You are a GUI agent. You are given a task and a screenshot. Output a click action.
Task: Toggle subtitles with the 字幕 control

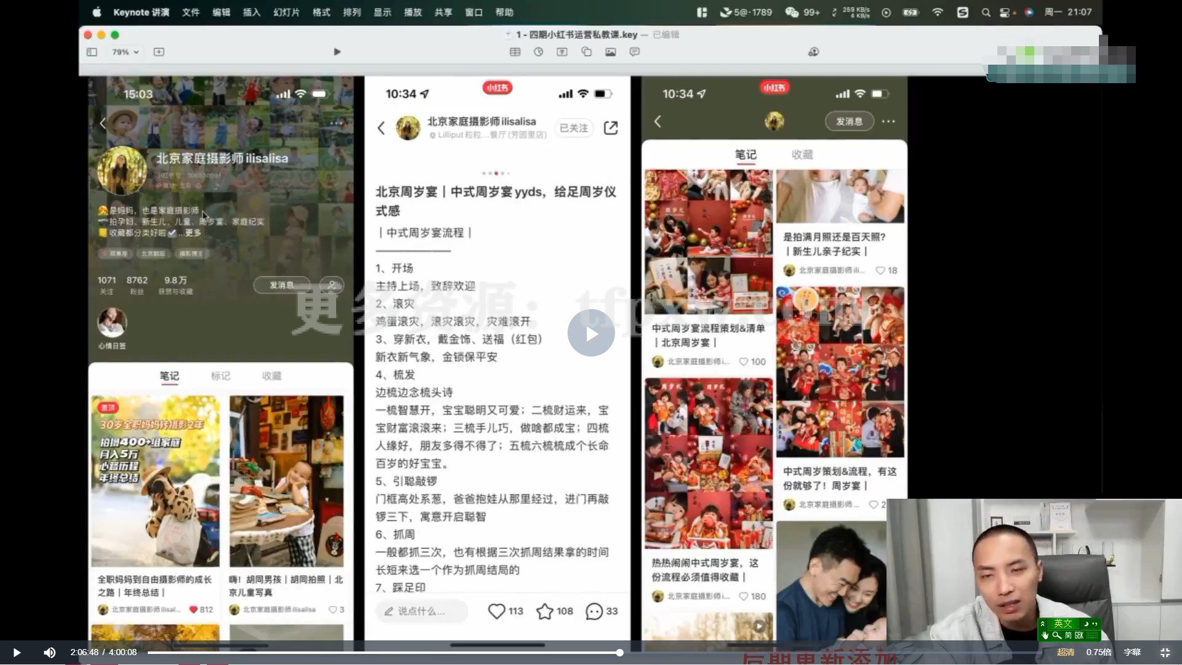[1132, 651]
